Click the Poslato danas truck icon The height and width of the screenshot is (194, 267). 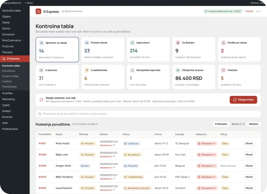(87, 43)
